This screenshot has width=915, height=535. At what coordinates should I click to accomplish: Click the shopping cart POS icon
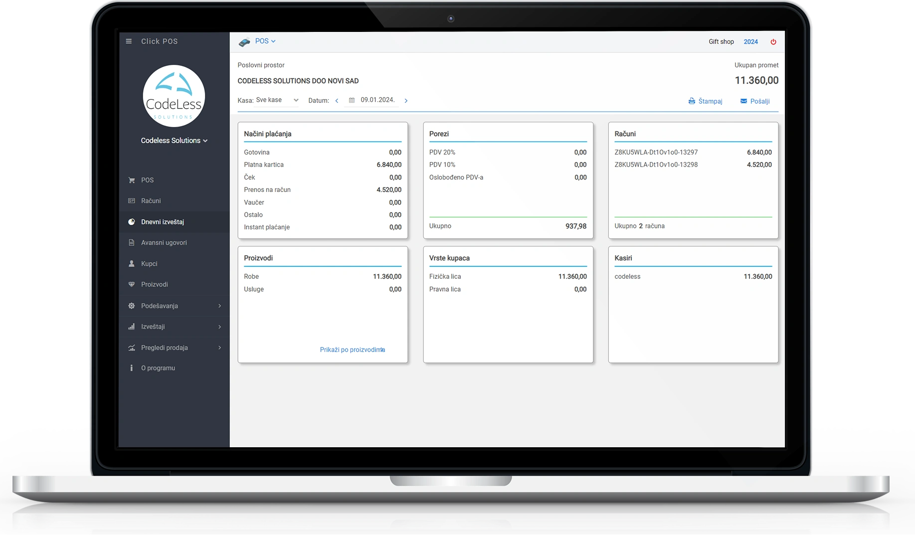[x=132, y=180]
